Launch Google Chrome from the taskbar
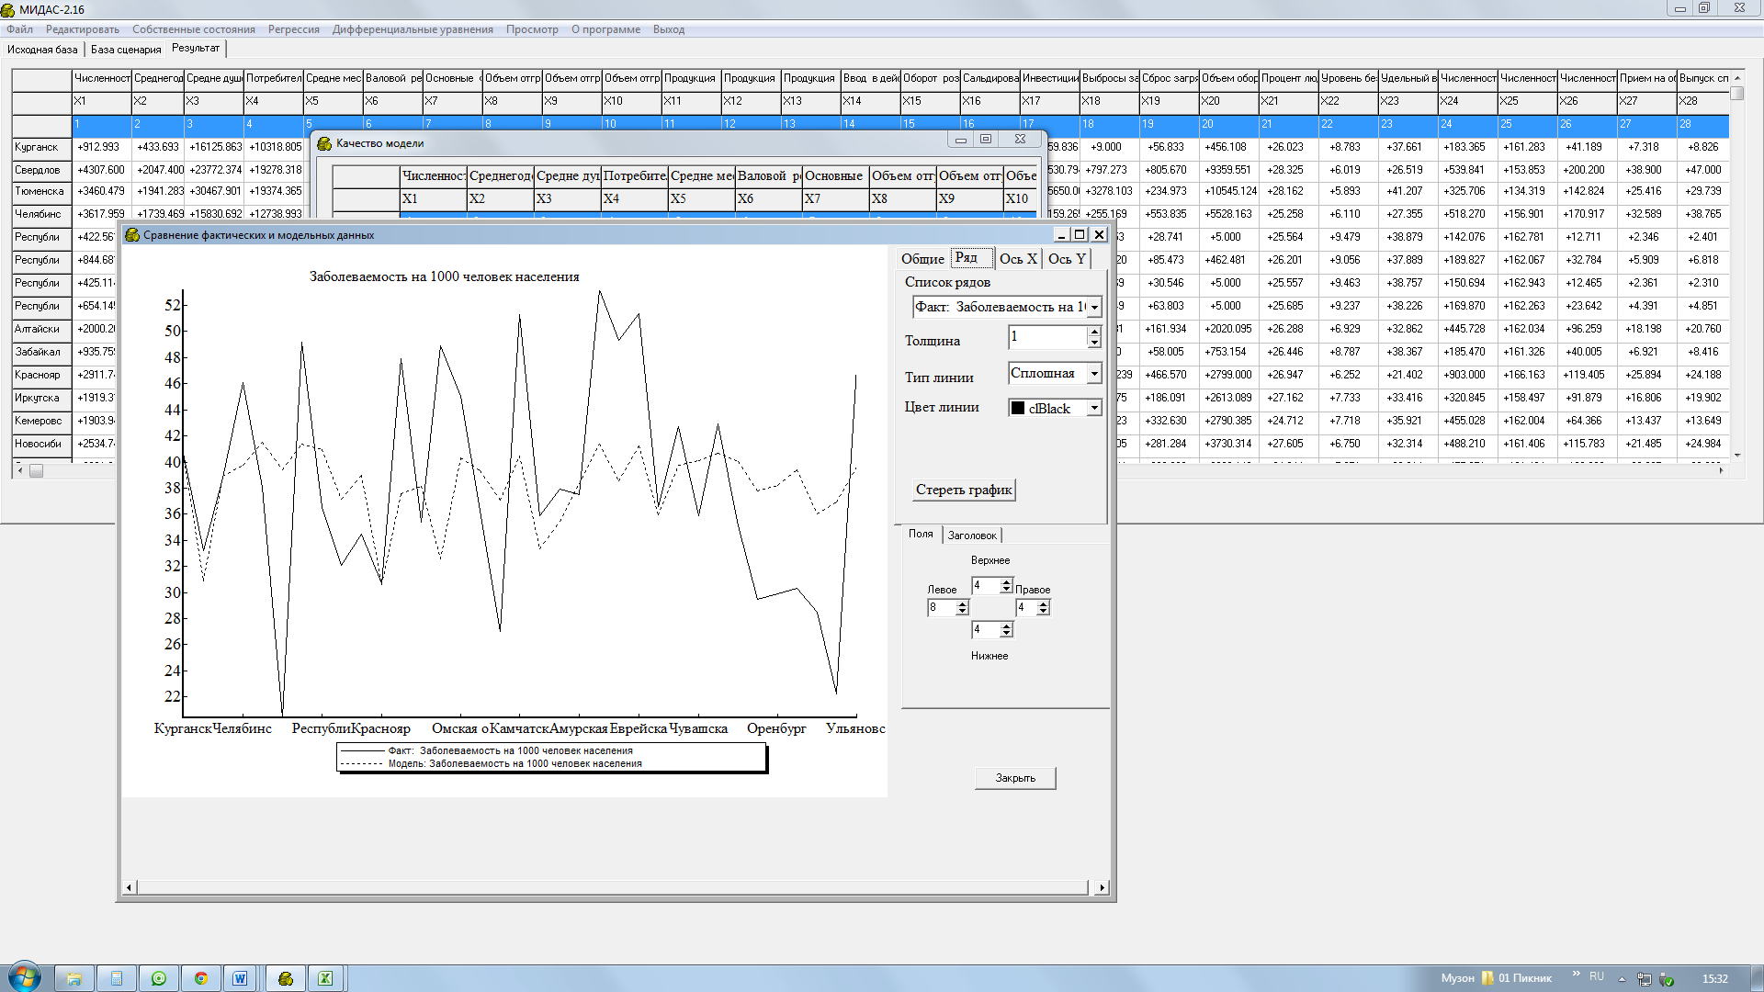Image resolution: width=1764 pixels, height=992 pixels. click(x=200, y=978)
